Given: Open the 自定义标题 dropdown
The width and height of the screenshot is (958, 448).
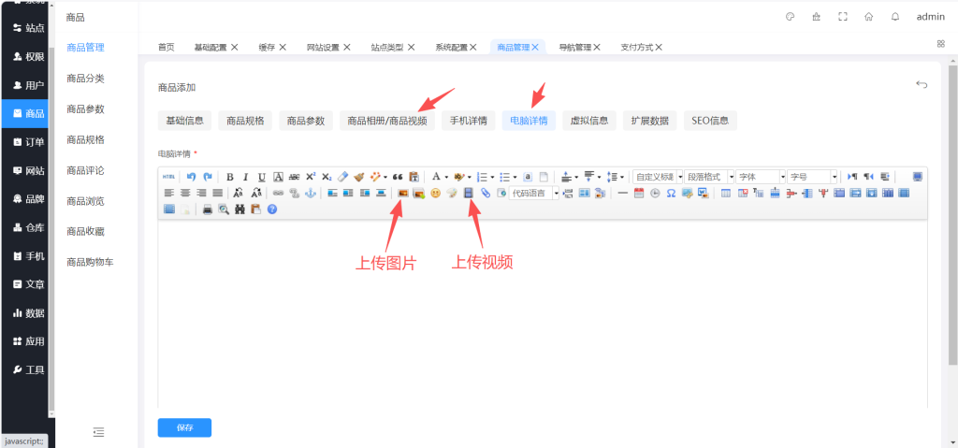Looking at the screenshot, I should point(658,178).
